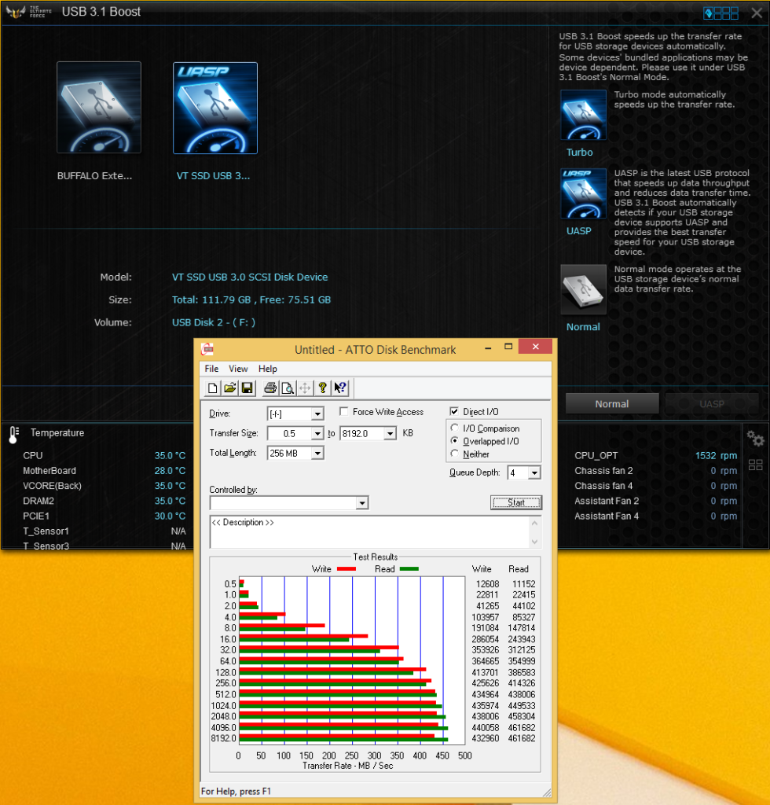Click the red Write legend swatch
The height and width of the screenshot is (805, 770).
click(x=346, y=569)
